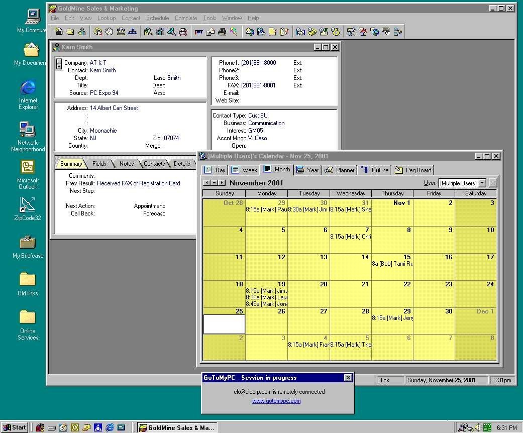The height and width of the screenshot is (433, 523).
Task: Click the ellipsis button beside User dropdown
Action: coord(493,183)
